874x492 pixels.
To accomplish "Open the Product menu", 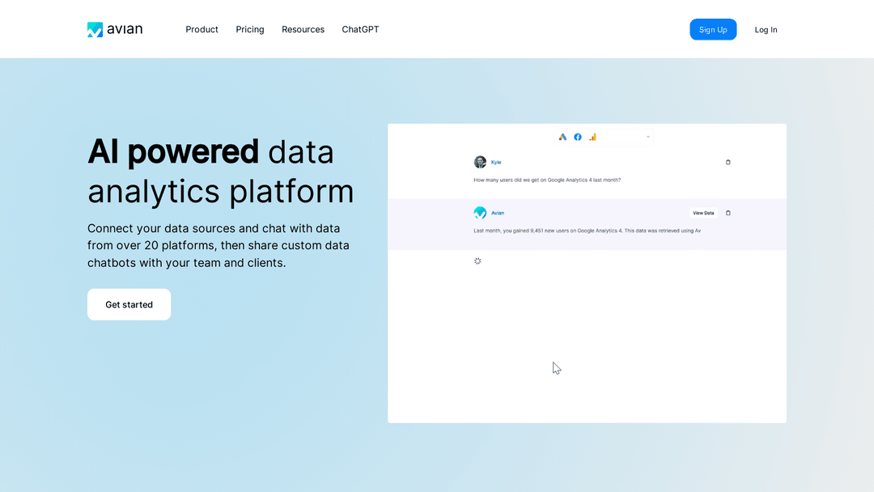I will (x=202, y=30).
